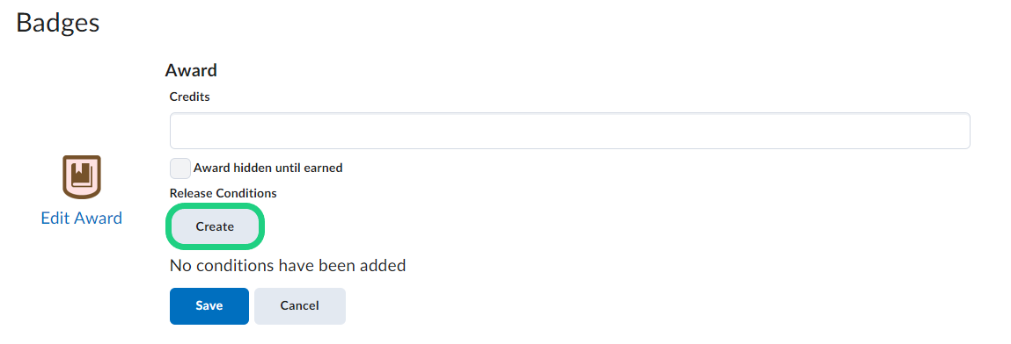Image resolution: width=1011 pixels, height=344 pixels.
Task: Click Create under Release Conditions
Action: point(215,226)
